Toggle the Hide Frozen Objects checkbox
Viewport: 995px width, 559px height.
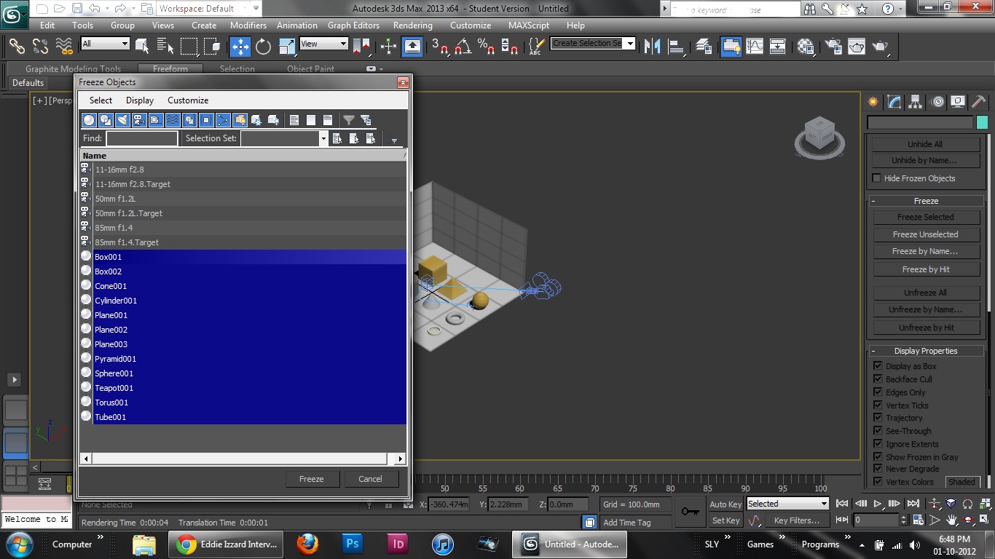click(x=877, y=178)
